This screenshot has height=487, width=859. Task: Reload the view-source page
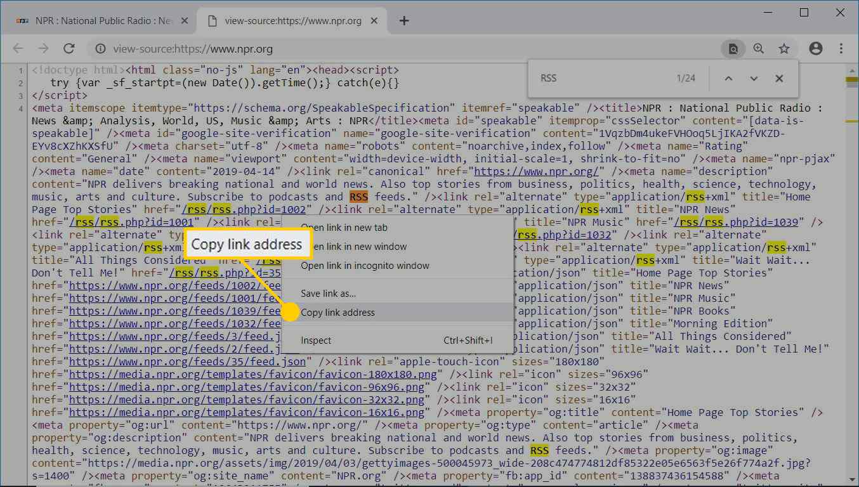[69, 49]
